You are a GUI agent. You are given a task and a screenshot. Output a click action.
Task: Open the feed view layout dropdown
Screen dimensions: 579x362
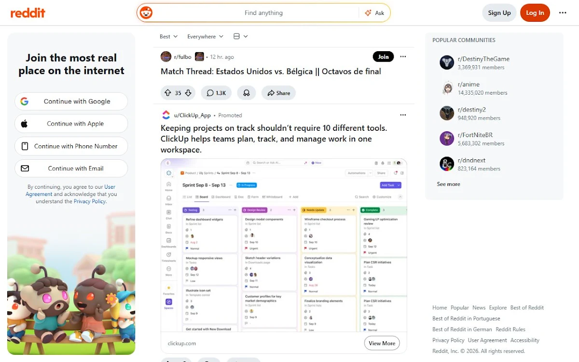click(x=240, y=36)
